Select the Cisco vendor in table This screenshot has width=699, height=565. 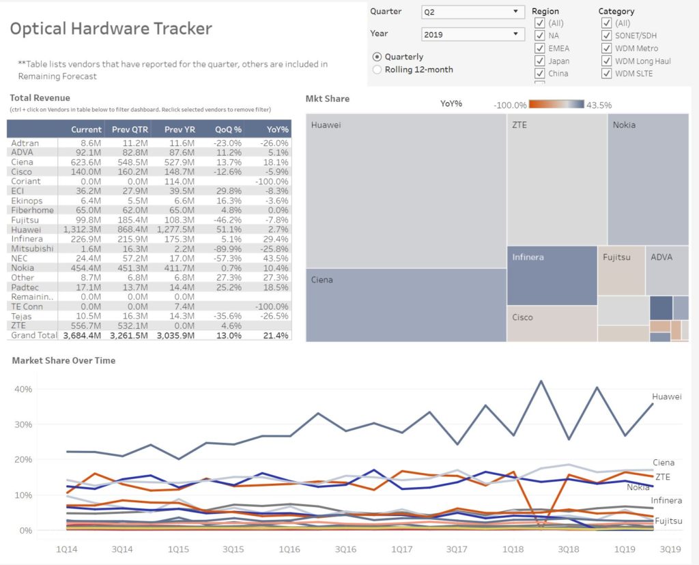click(21, 171)
